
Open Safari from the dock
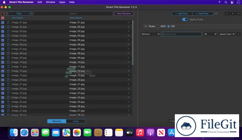pos(24,132)
